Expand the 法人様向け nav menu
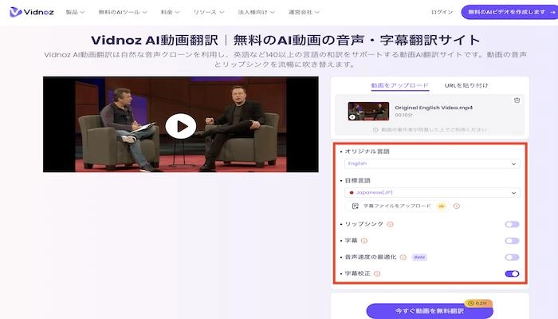The width and height of the screenshot is (558, 319). click(256, 12)
